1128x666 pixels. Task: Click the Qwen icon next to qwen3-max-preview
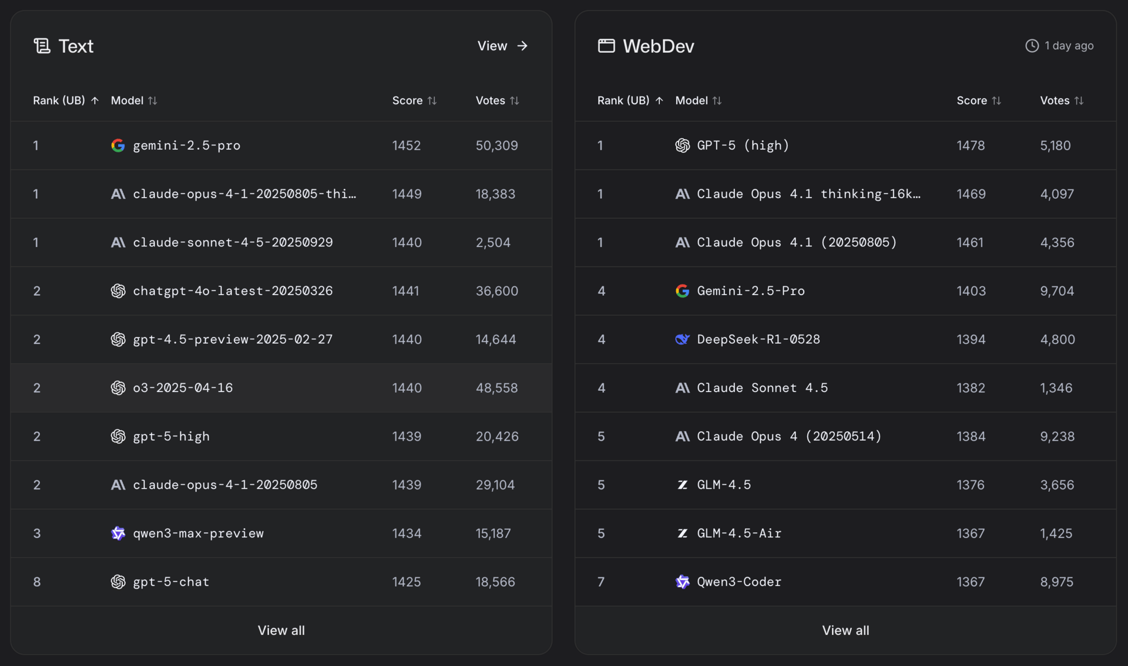(117, 533)
